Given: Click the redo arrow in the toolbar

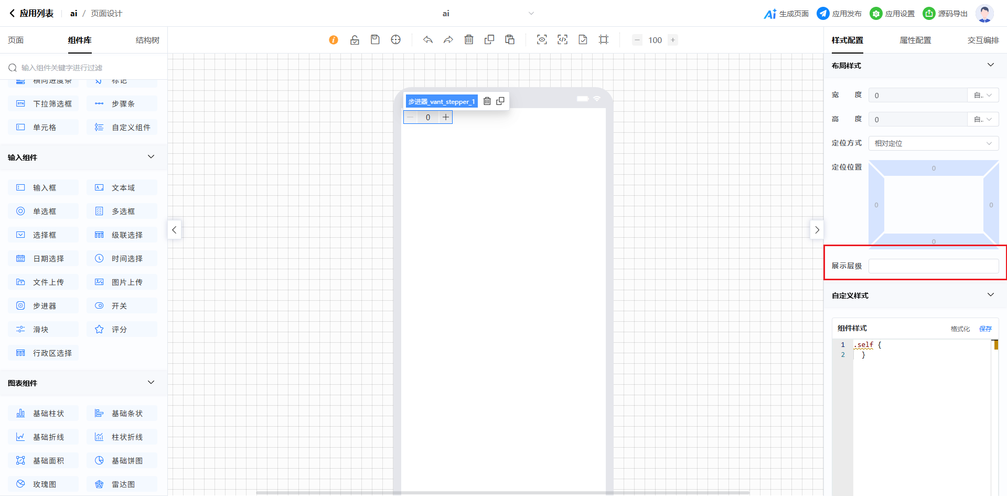Looking at the screenshot, I should [448, 40].
